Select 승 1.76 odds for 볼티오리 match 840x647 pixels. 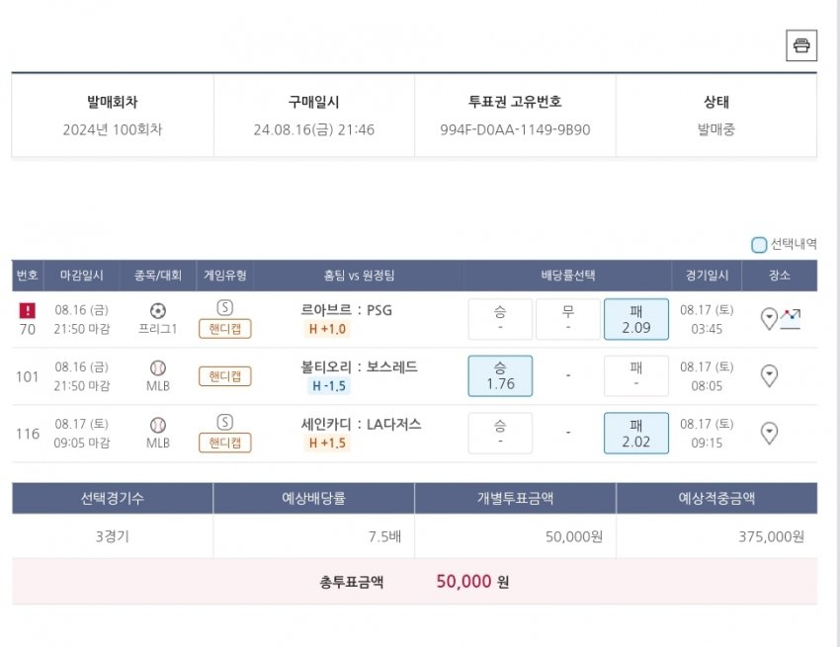(x=500, y=376)
